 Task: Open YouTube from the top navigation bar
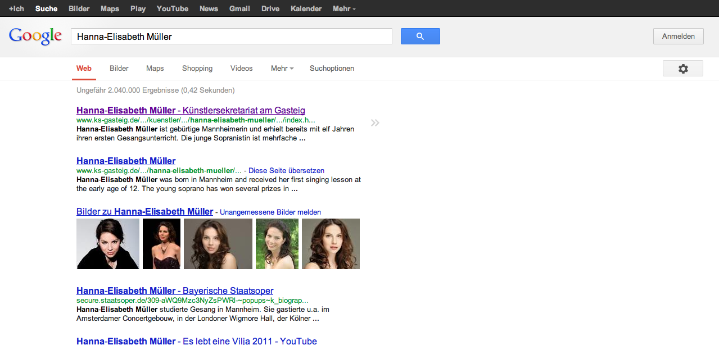tap(172, 8)
